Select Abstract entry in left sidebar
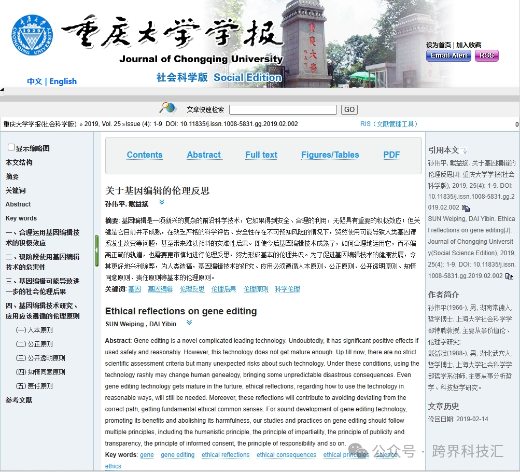Image resolution: width=520 pixels, height=472 pixels. click(18, 204)
